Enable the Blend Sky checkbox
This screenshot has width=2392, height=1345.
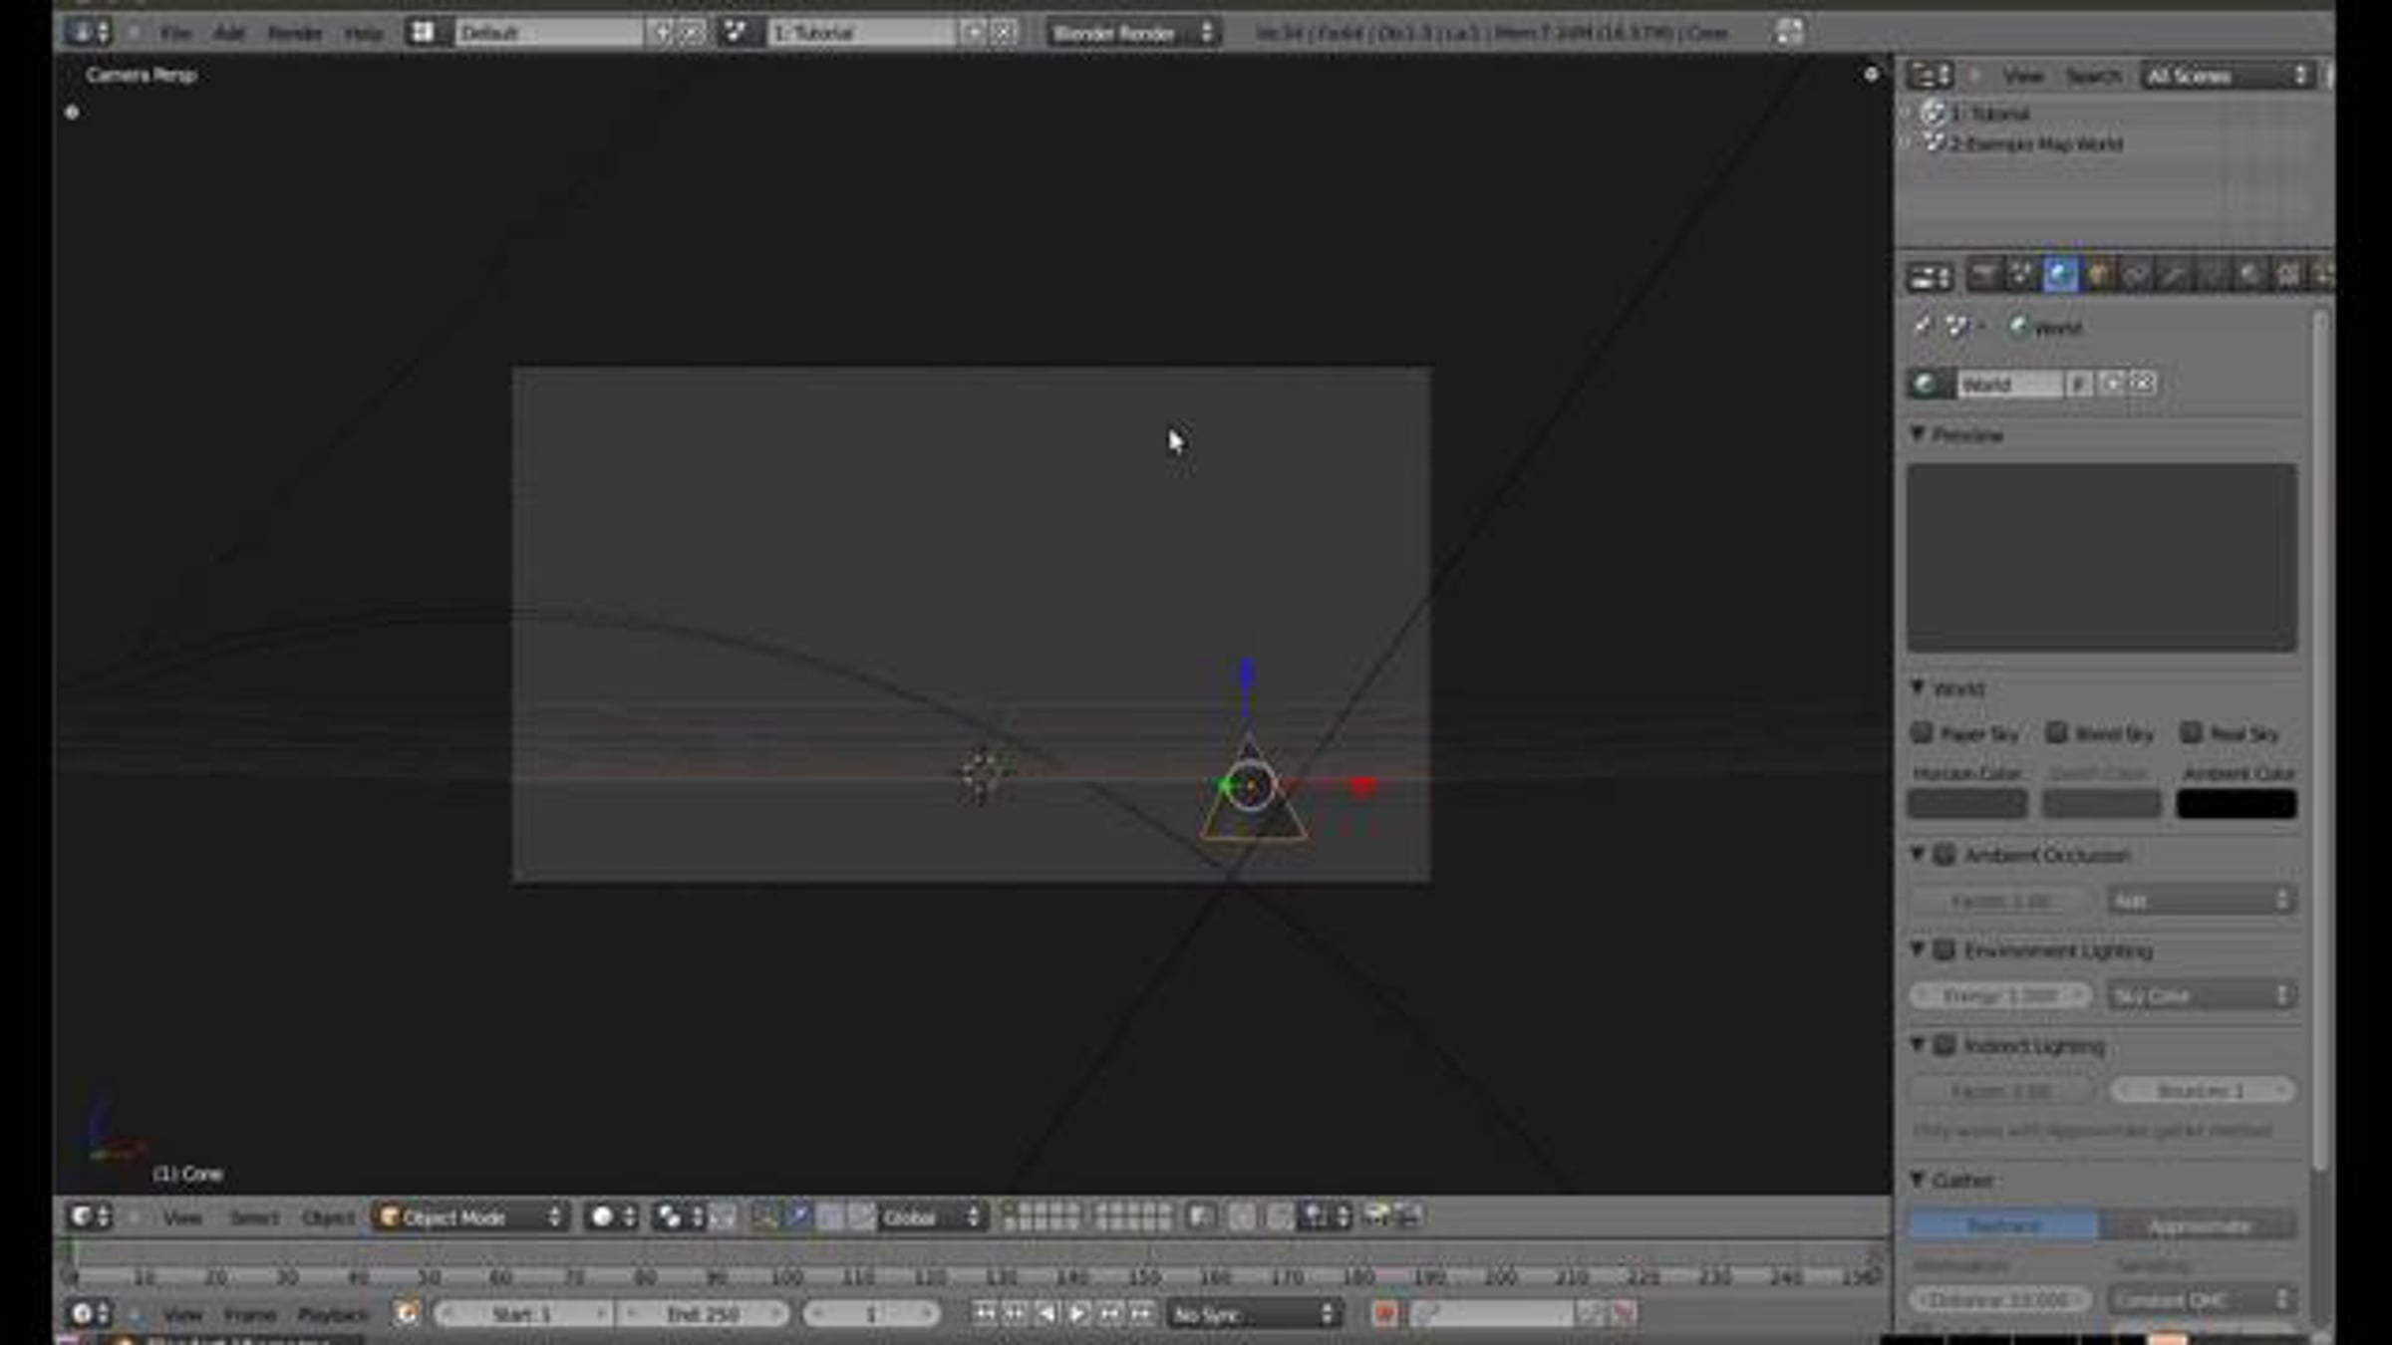click(2056, 733)
